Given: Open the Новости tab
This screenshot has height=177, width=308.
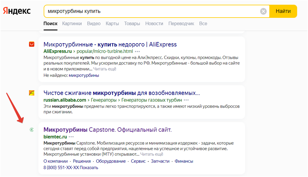Looking at the screenshot, I should click(x=154, y=24).
